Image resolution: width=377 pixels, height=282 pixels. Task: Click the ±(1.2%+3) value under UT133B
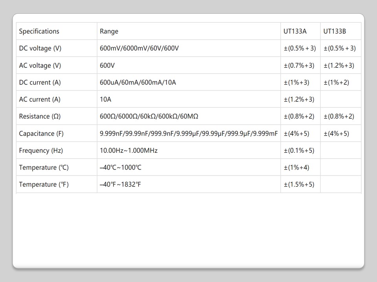coord(339,65)
